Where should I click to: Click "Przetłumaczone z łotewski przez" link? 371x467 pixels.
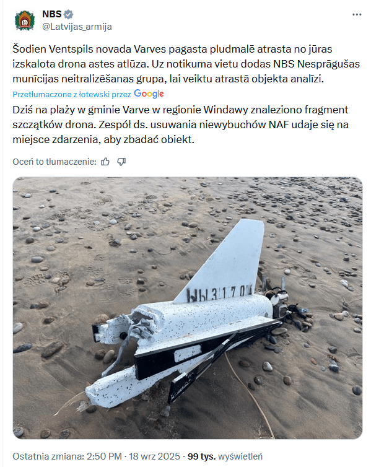click(x=72, y=94)
